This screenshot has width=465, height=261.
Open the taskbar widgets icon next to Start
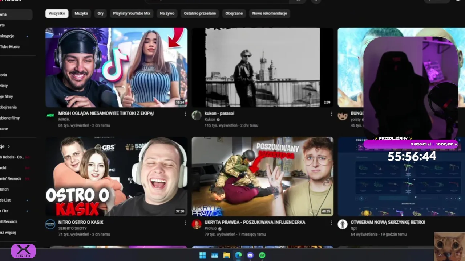215,256
